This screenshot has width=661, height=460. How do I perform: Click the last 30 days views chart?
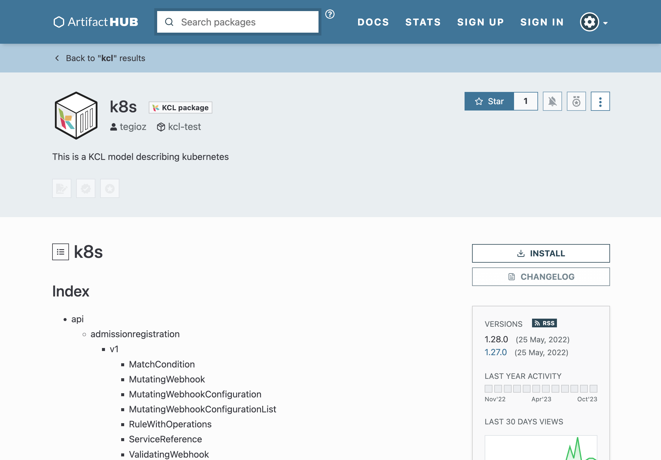[x=541, y=447]
